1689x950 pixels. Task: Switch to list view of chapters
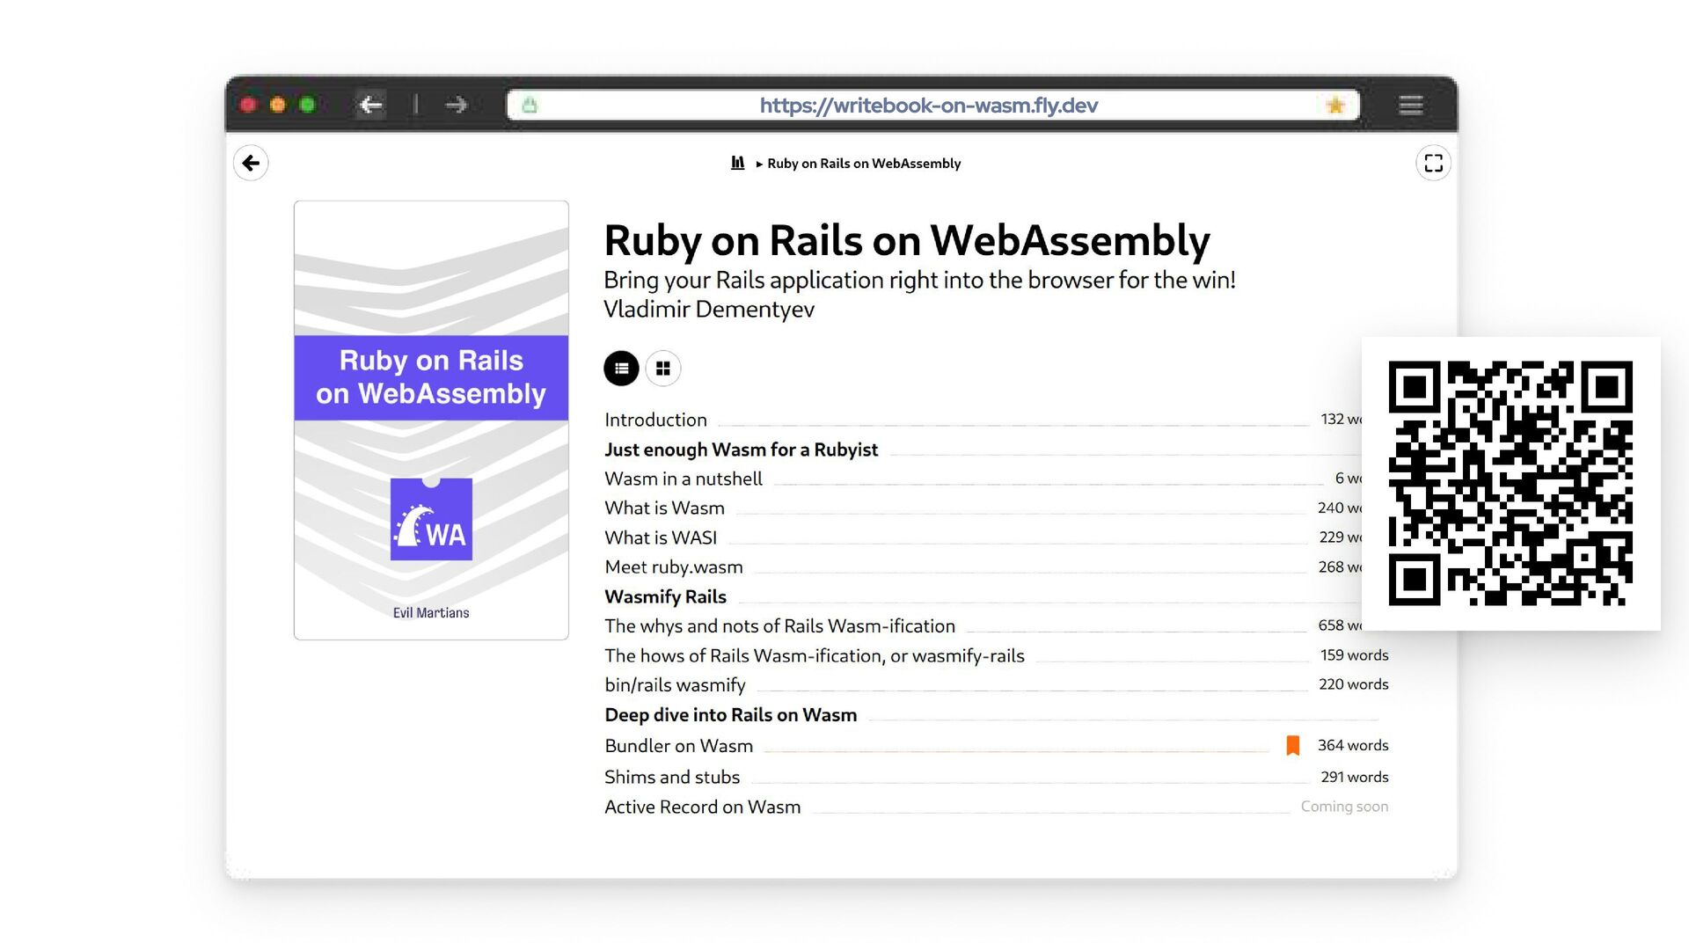pyautogui.click(x=621, y=369)
